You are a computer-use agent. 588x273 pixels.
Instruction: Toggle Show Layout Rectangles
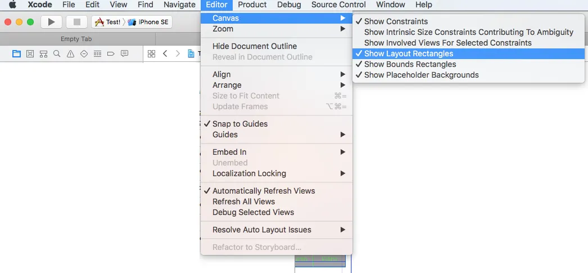(468, 53)
